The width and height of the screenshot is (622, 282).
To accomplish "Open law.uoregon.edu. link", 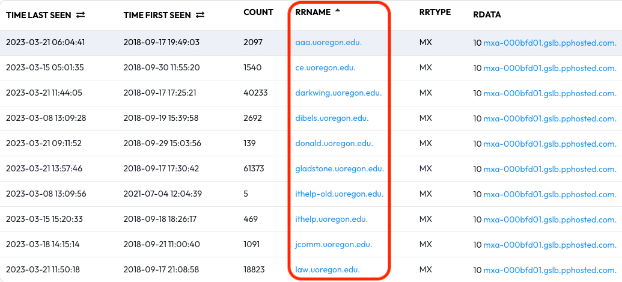I will 328,270.
